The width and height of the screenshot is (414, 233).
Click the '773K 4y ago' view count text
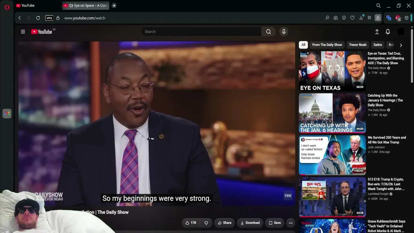379,73
